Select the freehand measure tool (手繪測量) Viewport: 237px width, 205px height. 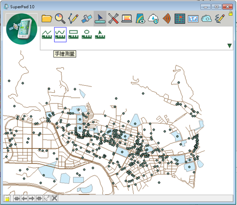click(60, 35)
